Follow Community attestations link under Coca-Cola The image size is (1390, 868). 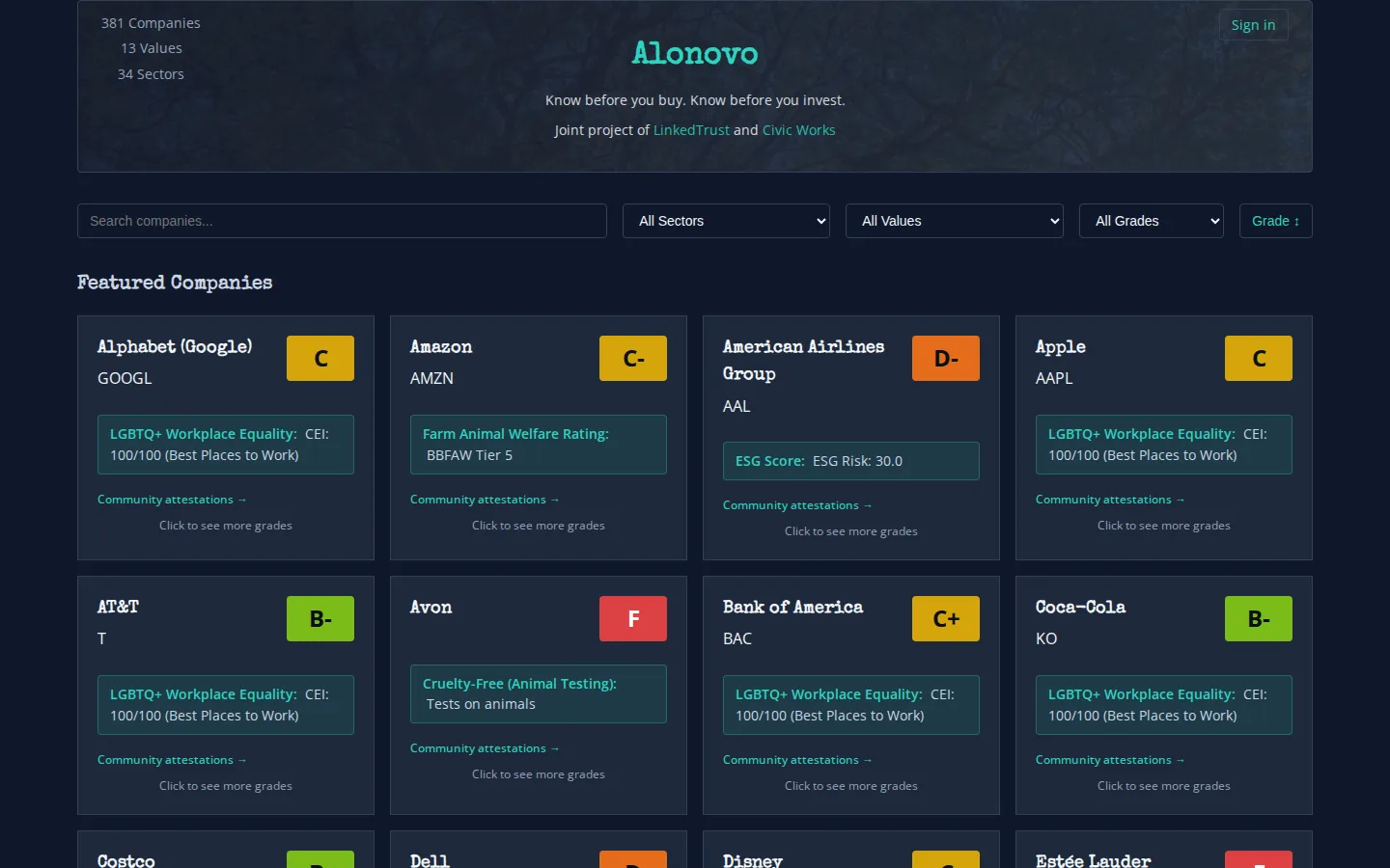[1110, 760]
